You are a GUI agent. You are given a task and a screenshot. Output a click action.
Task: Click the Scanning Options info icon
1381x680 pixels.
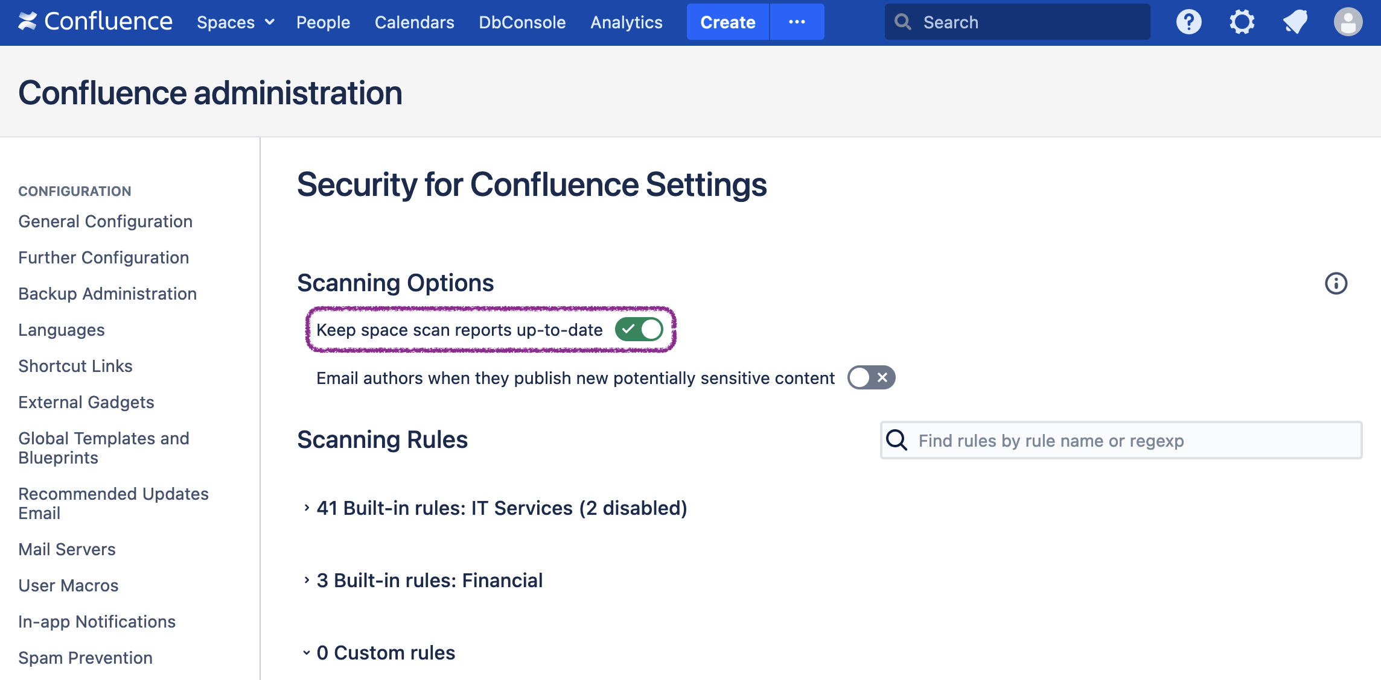1336,283
